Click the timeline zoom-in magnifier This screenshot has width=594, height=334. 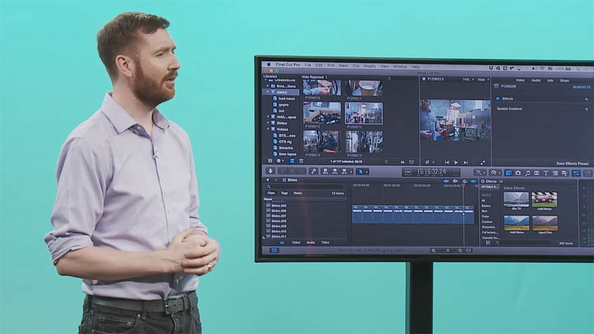[460, 250]
